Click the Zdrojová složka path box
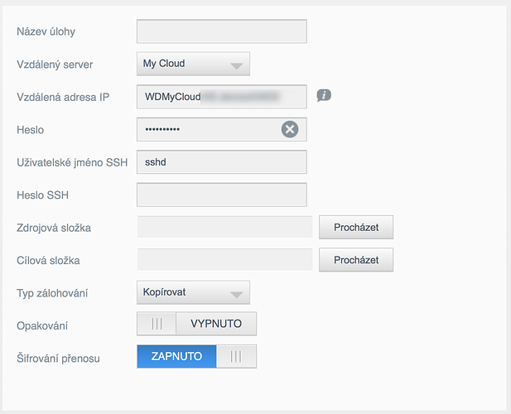This screenshot has height=414, width=511. pos(224,227)
